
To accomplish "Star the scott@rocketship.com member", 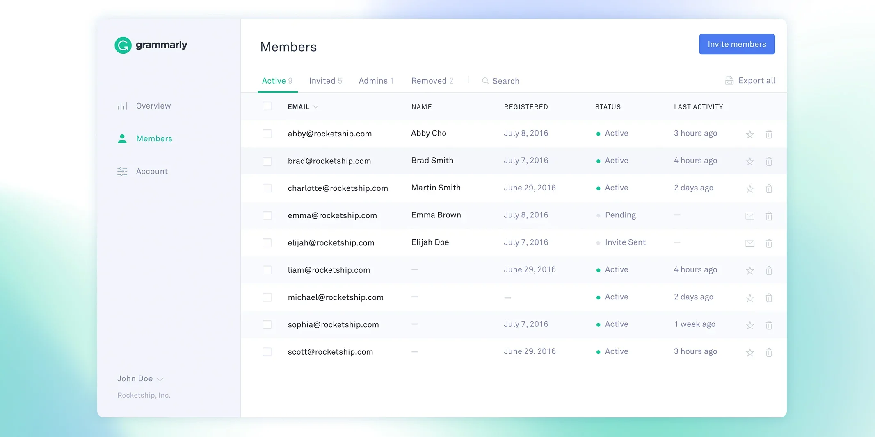I will coord(750,352).
